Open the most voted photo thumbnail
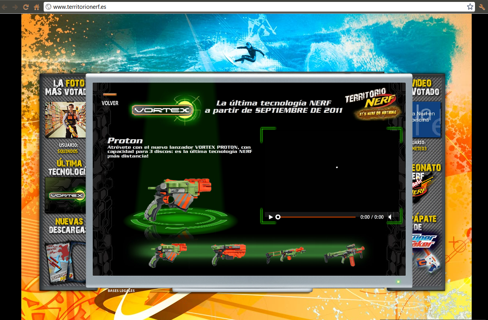The width and height of the screenshot is (488, 320). (66, 119)
